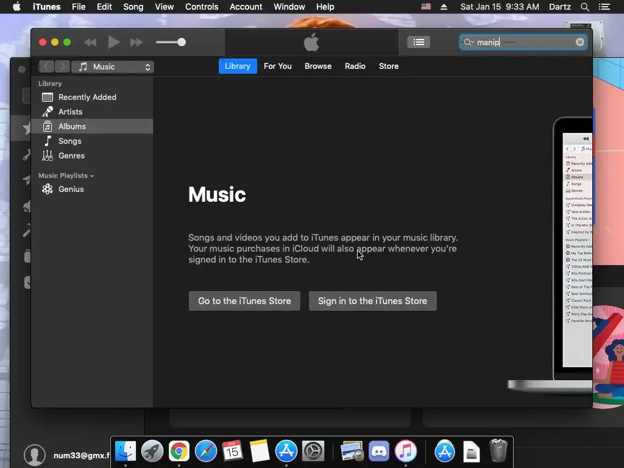Open iTunes music note icon in Dock

[405, 452]
